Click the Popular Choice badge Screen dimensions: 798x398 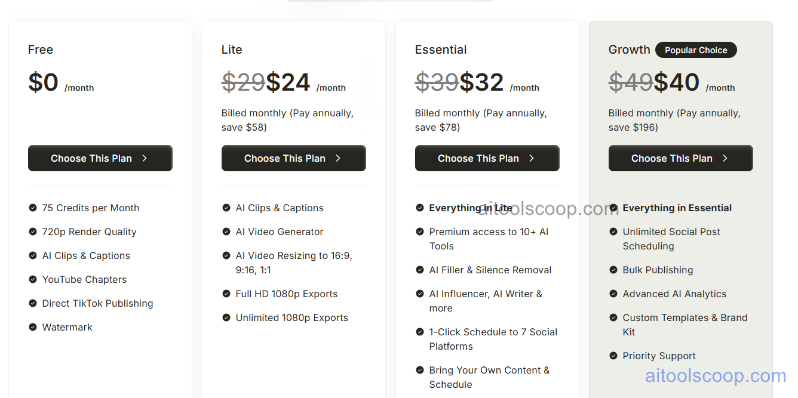point(696,50)
